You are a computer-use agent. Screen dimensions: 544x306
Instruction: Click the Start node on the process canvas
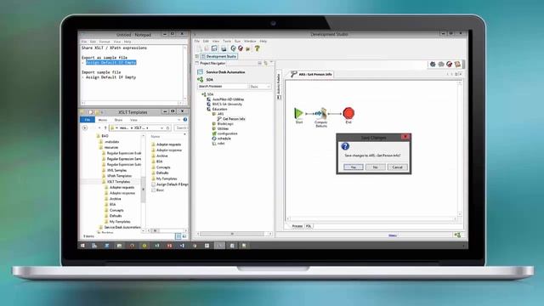[x=298, y=113]
